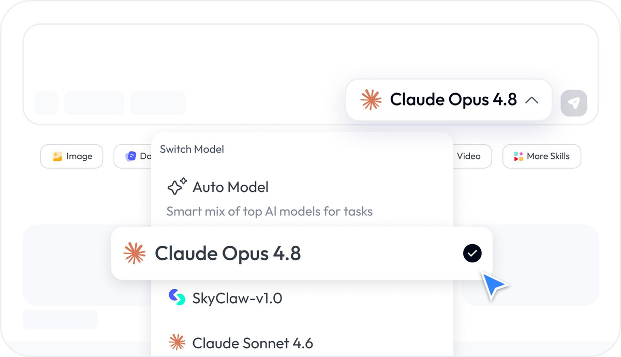Open More Skills button
The height and width of the screenshot is (357, 621).
pyautogui.click(x=541, y=156)
